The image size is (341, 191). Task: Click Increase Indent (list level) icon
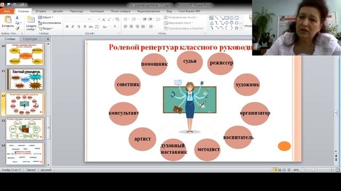[x=150, y=20]
